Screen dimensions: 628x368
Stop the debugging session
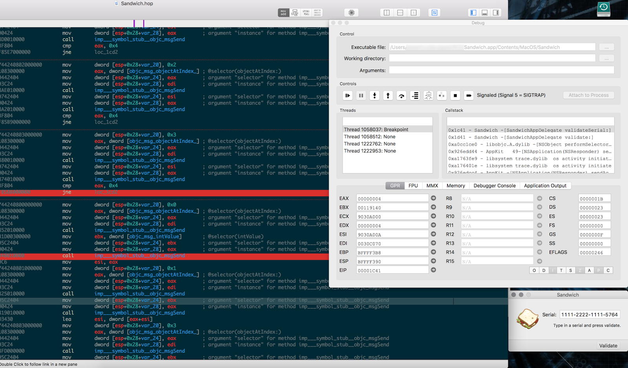point(455,95)
